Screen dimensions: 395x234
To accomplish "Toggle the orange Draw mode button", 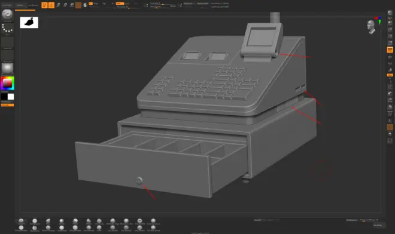I will click(51, 5).
